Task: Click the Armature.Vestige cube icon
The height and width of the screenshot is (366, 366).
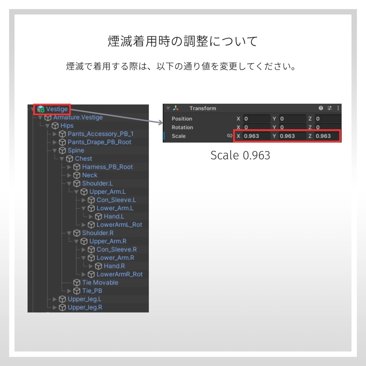Action: click(48, 118)
